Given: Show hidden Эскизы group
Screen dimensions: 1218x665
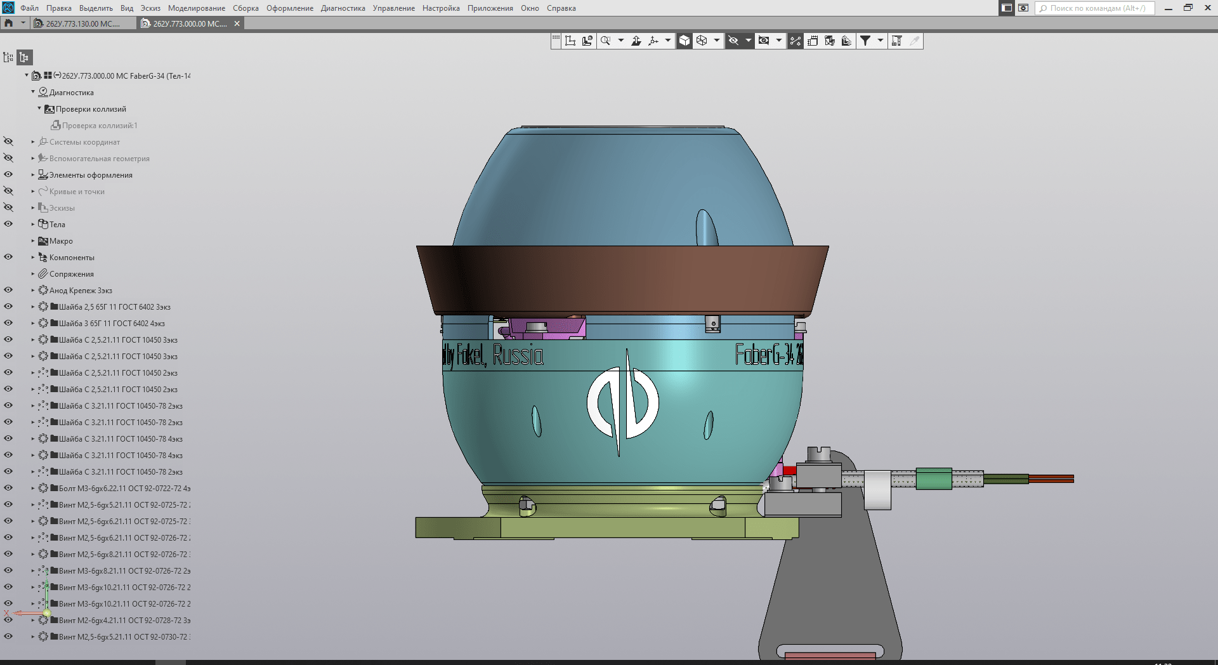Looking at the screenshot, I should point(8,207).
